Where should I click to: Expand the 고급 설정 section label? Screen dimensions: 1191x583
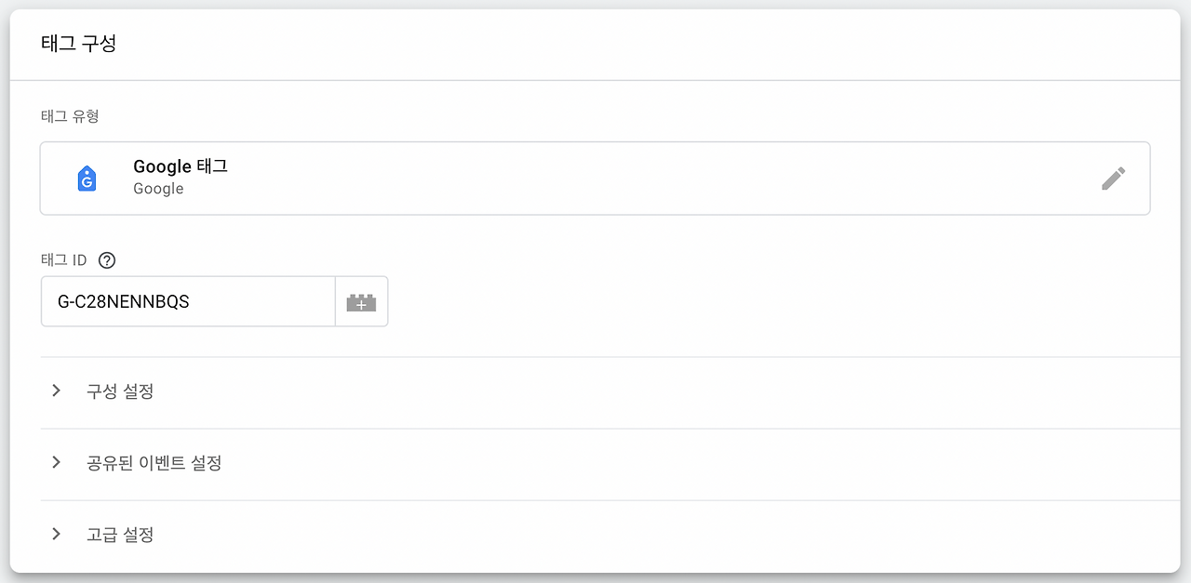click(120, 535)
